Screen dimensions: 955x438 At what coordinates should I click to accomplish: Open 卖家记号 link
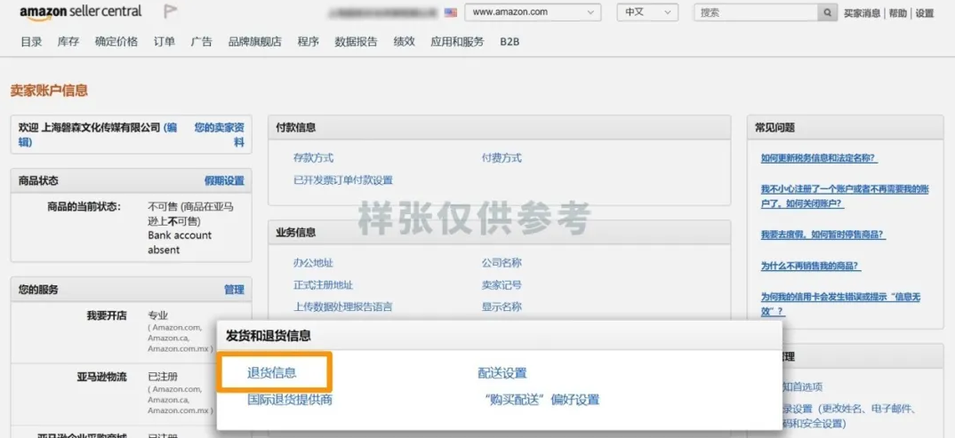(x=502, y=284)
